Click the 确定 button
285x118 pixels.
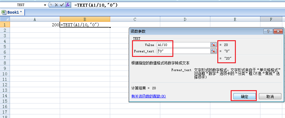[x=244, y=96]
